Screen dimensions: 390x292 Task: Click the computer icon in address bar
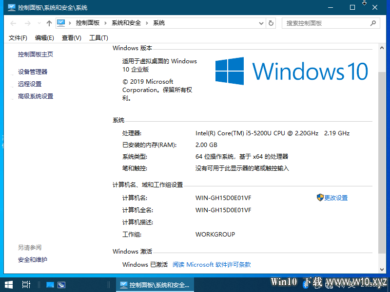tap(61, 23)
